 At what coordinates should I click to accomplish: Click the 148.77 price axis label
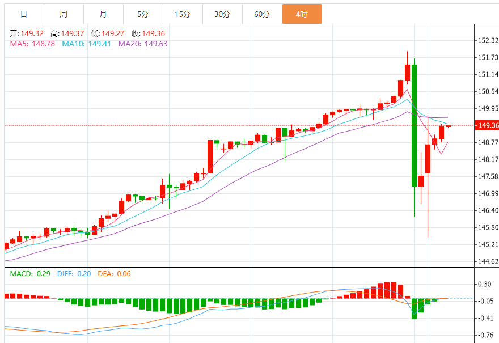[x=488, y=142]
